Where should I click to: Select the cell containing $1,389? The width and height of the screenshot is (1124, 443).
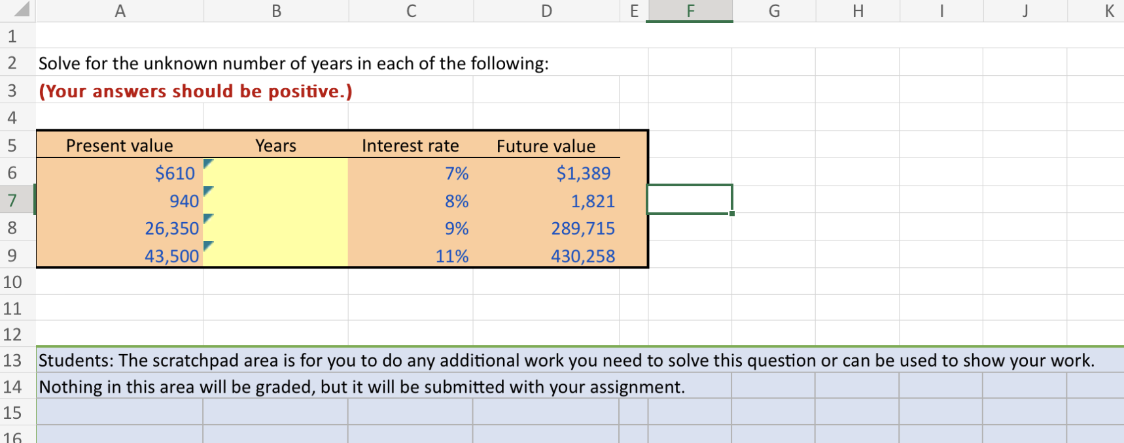546,172
